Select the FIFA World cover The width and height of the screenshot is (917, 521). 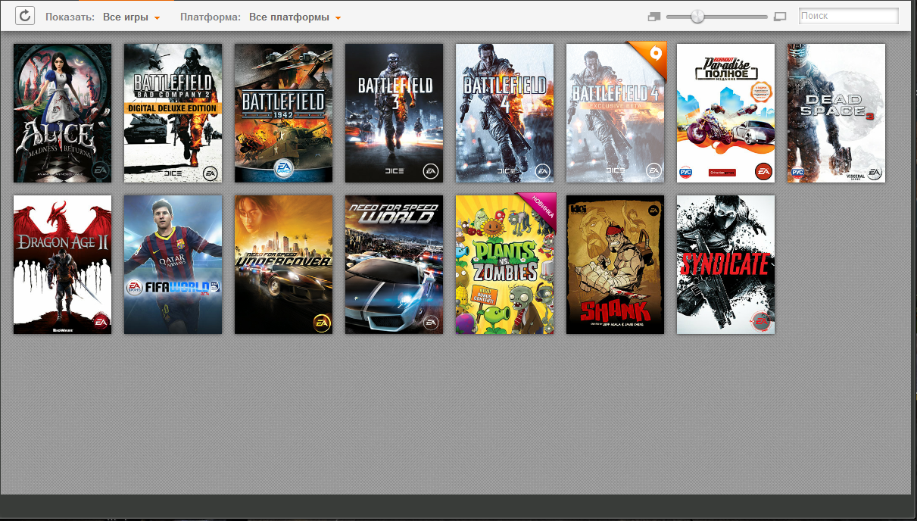[x=173, y=264]
